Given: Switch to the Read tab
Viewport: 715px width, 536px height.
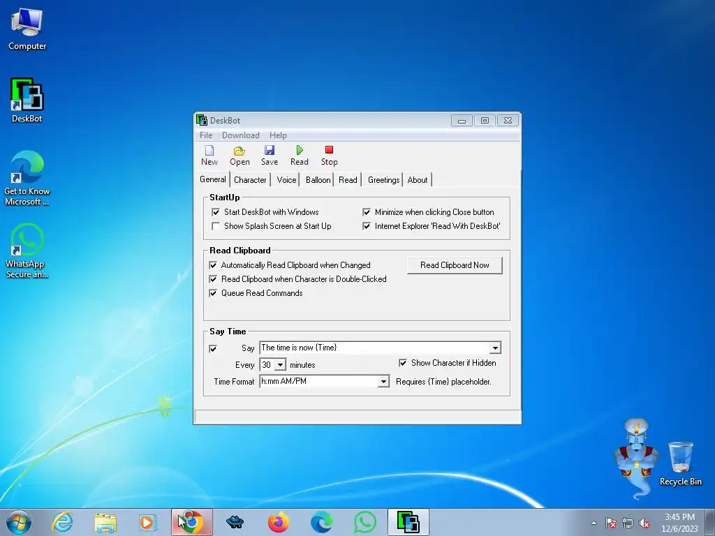Looking at the screenshot, I should (x=348, y=180).
